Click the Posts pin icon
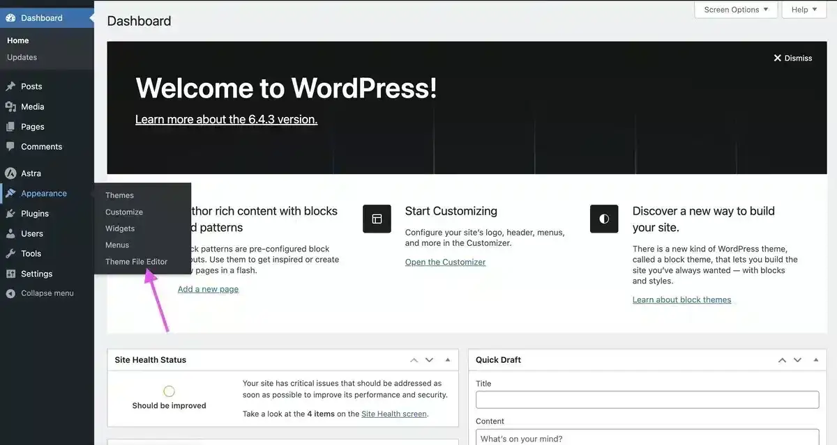The height and width of the screenshot is (445, 837). click(10, 86)
